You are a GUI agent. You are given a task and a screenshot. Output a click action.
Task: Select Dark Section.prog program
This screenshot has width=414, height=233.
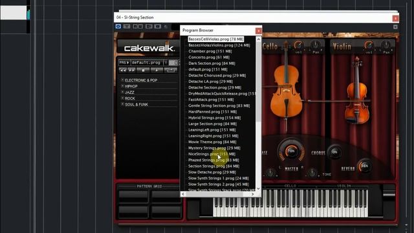(x=212, y=63)
